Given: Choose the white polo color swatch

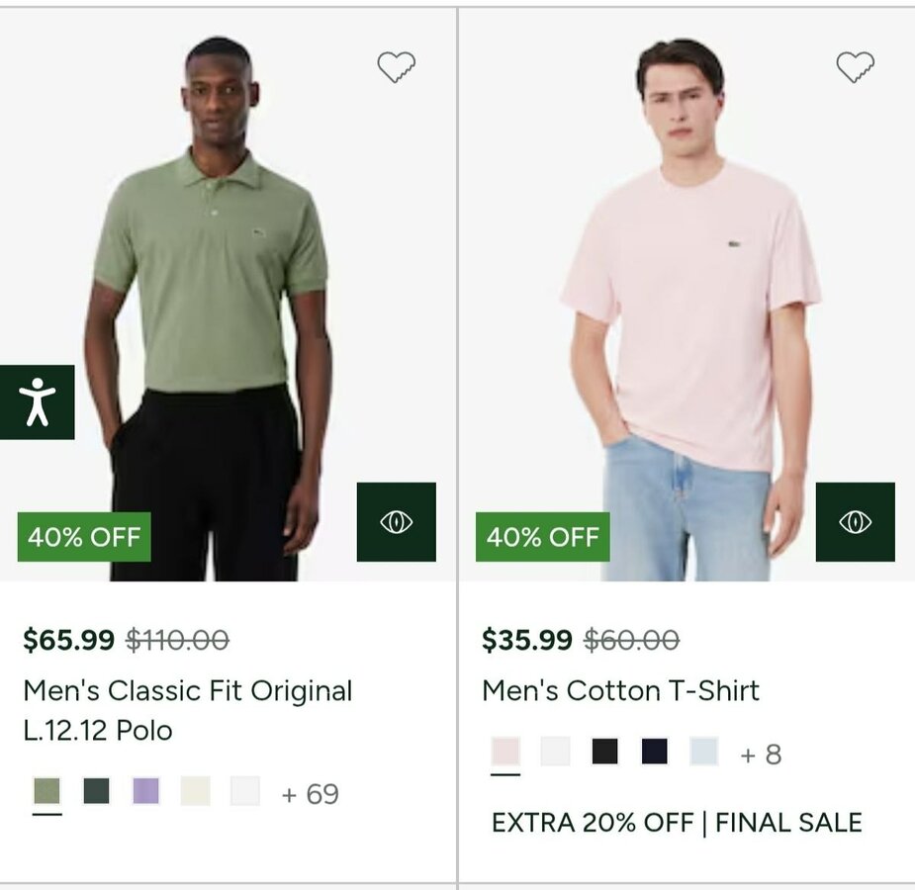Looking at the screenshot, I should click(x=244, y=791).
